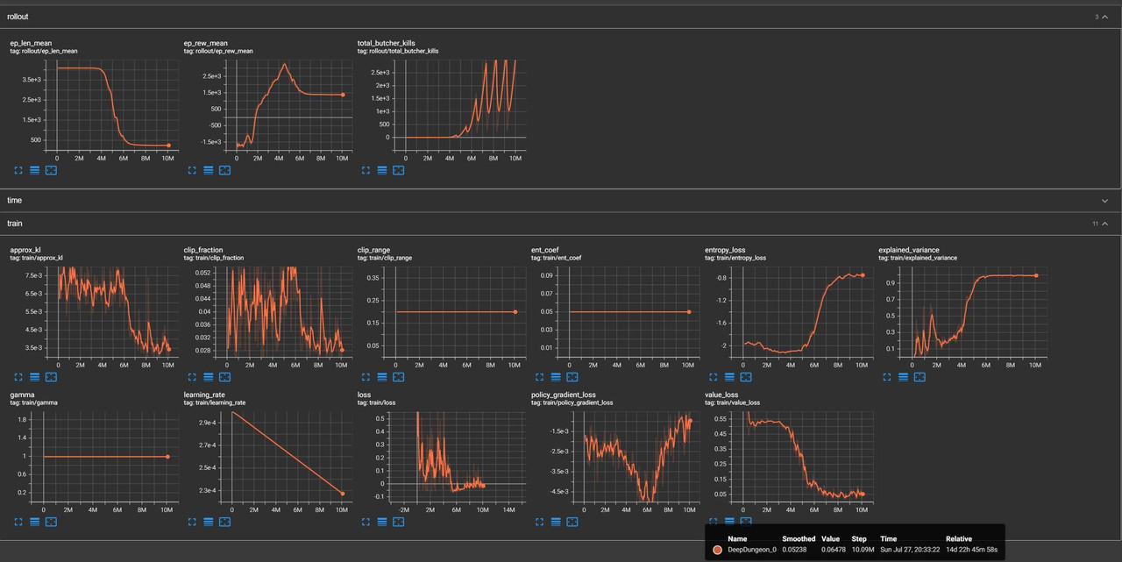Expand the policy_gradient_loss chart to full size
The image size is (1122, 562).
coord(539,522)
